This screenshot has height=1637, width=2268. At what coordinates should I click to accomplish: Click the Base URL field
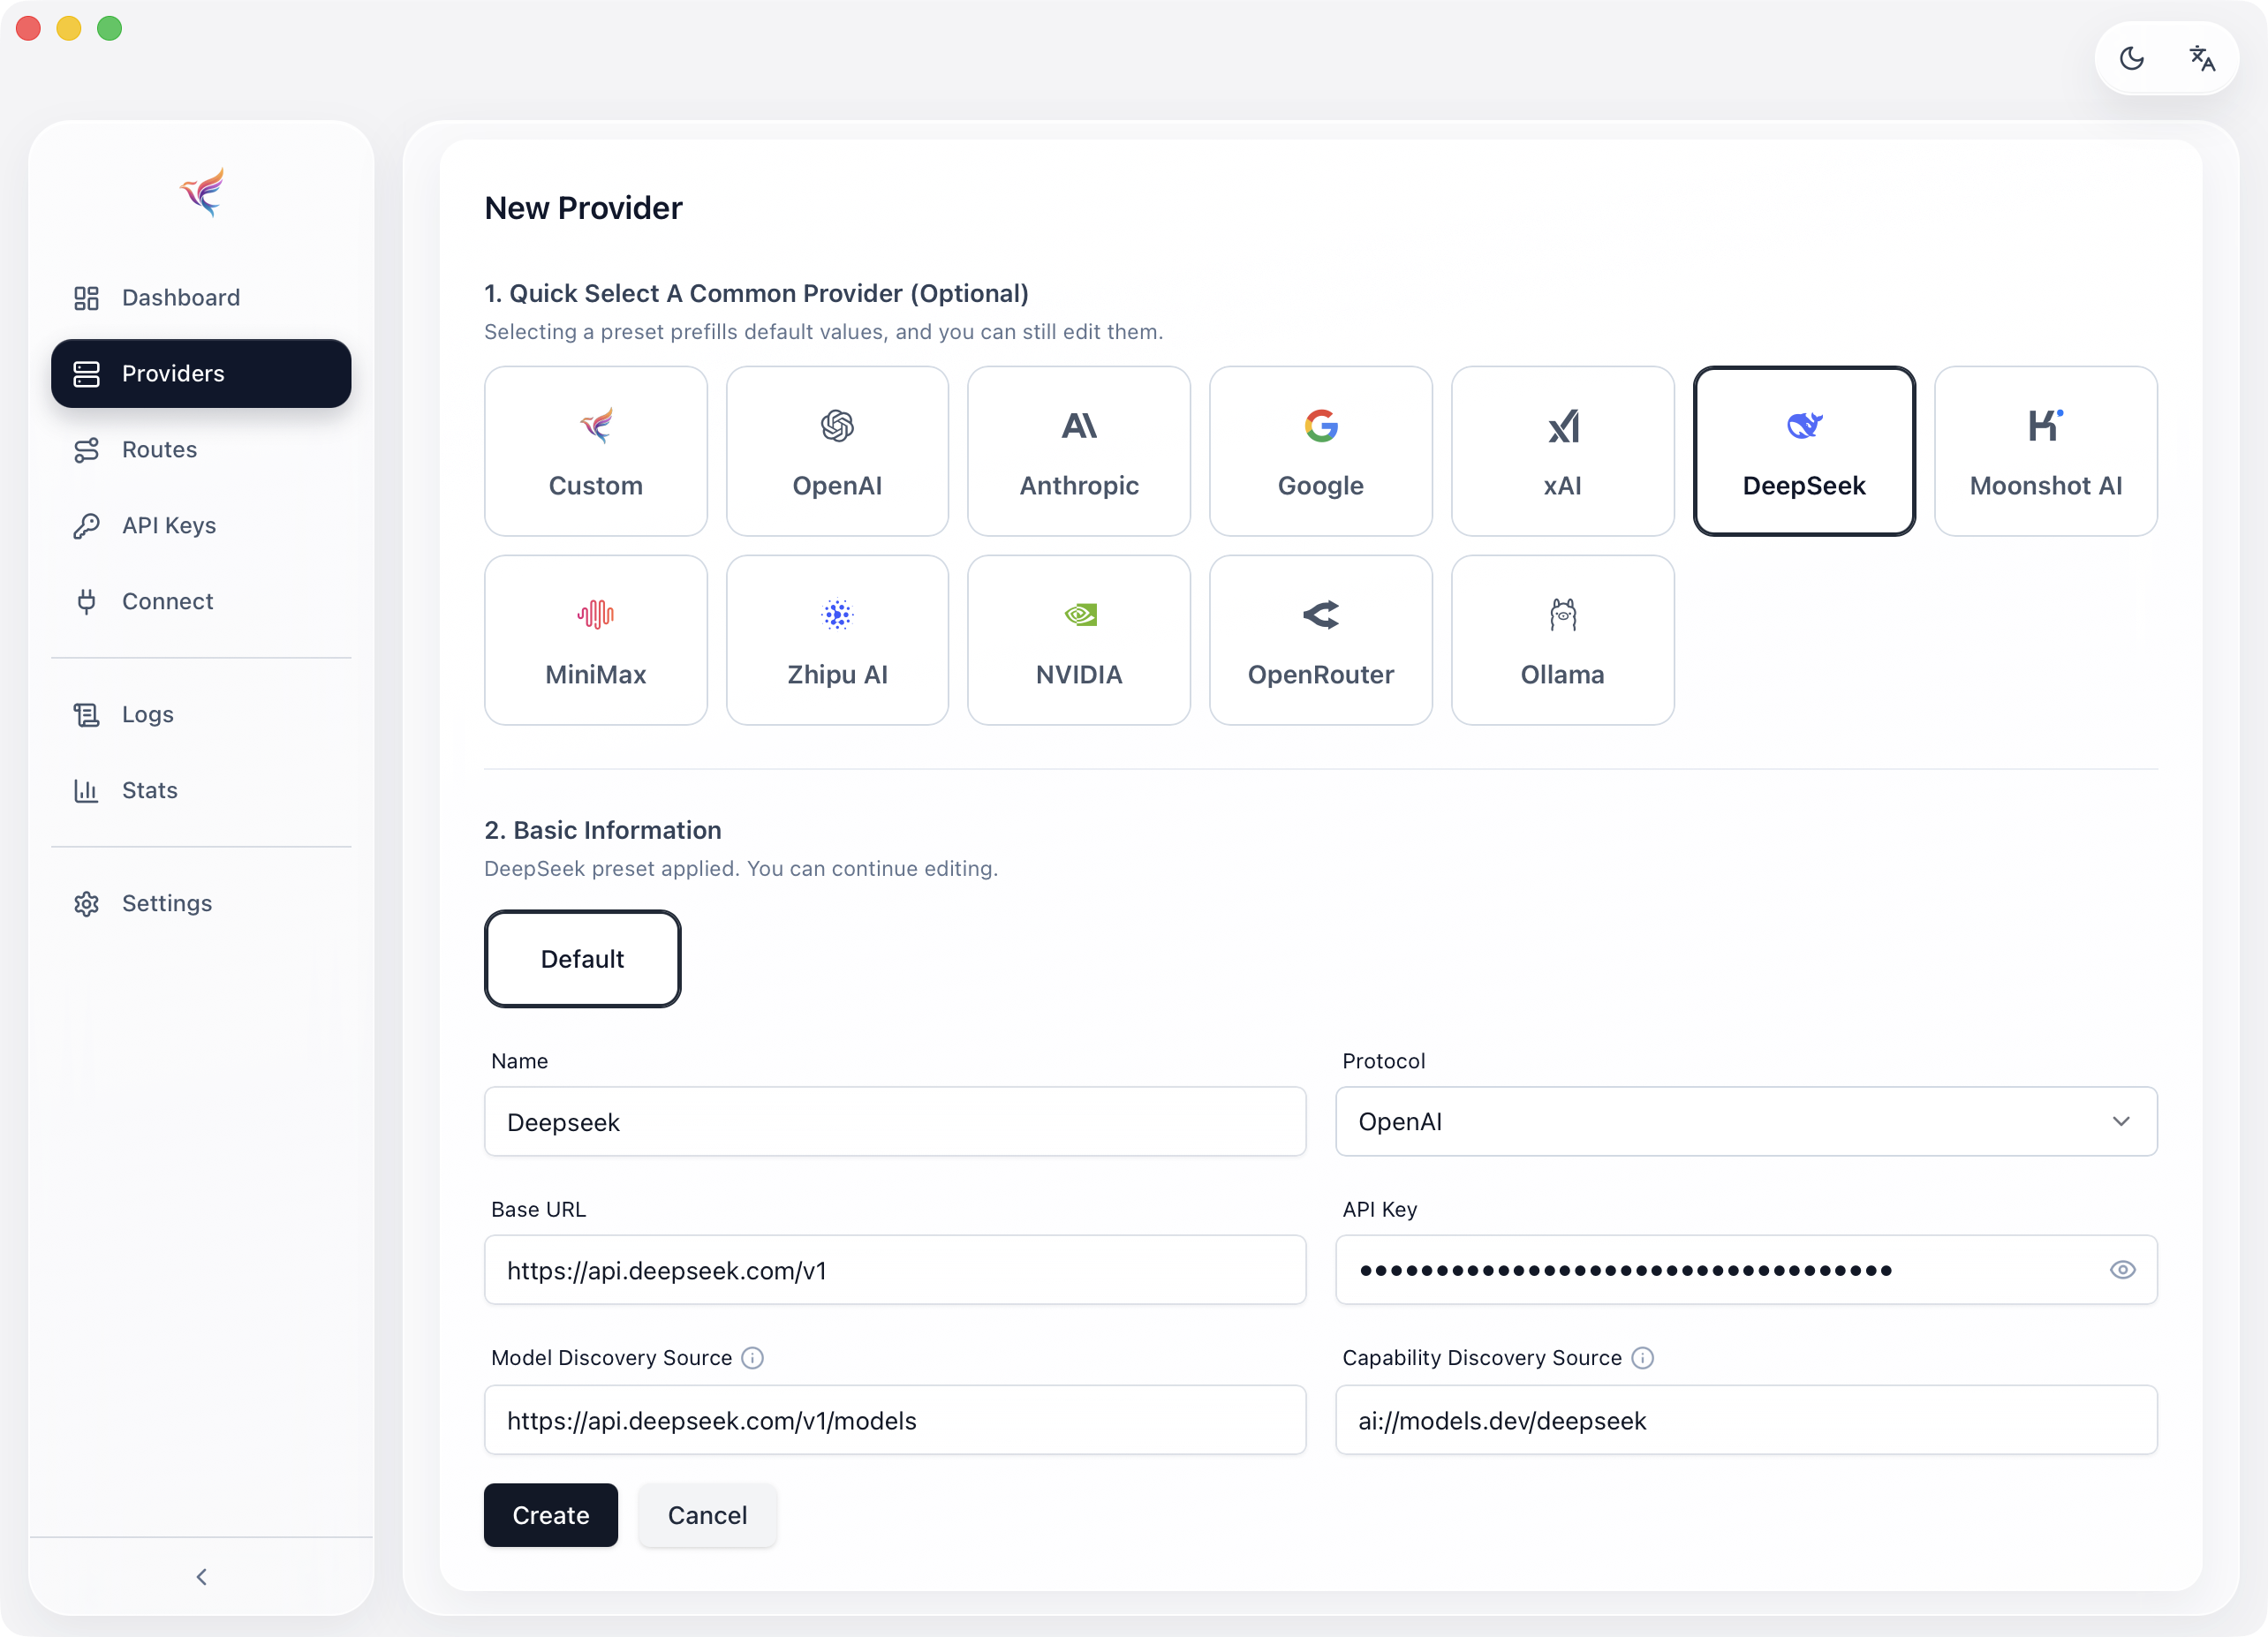point(895,1270)
